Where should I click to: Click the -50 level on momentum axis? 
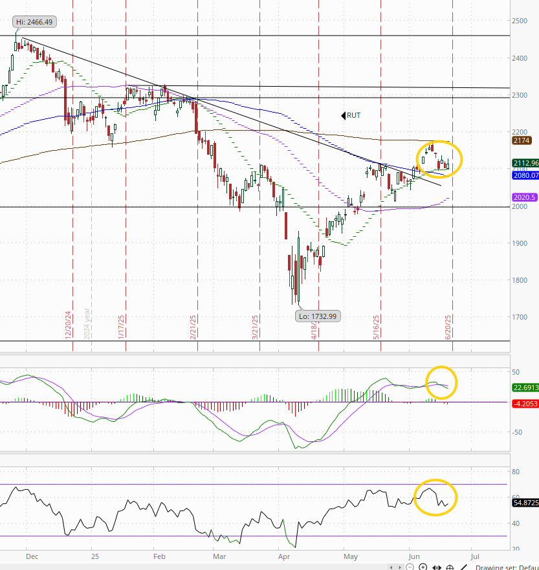517,432
